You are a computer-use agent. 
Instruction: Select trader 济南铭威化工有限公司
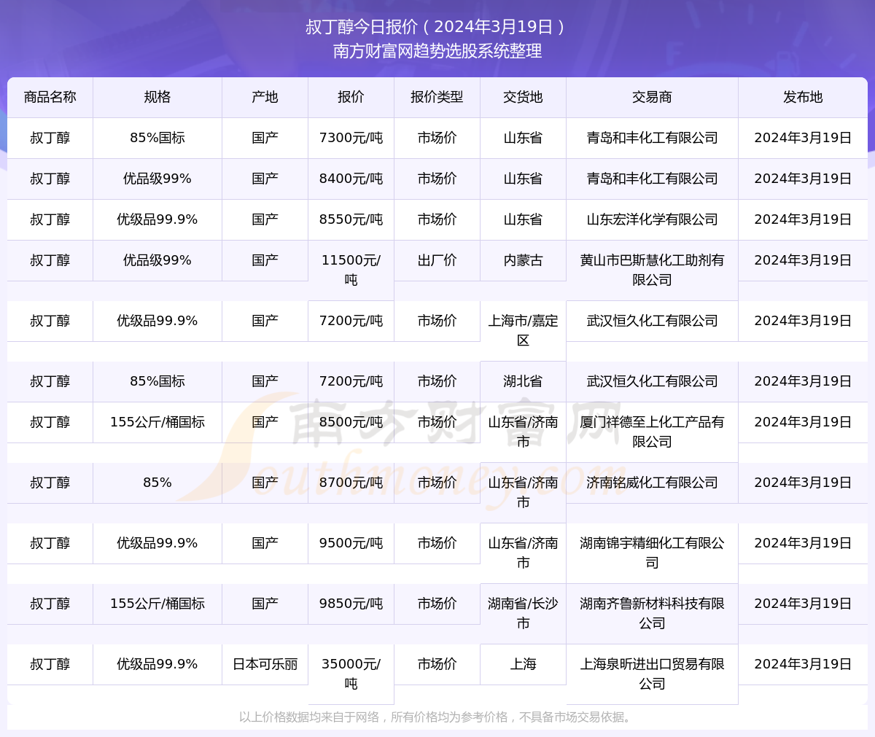pos(652,483)
